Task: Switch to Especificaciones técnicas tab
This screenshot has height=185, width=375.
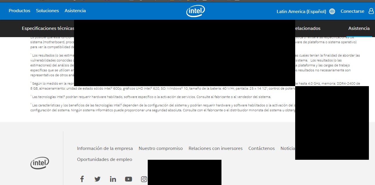Action: coord(48,28)
